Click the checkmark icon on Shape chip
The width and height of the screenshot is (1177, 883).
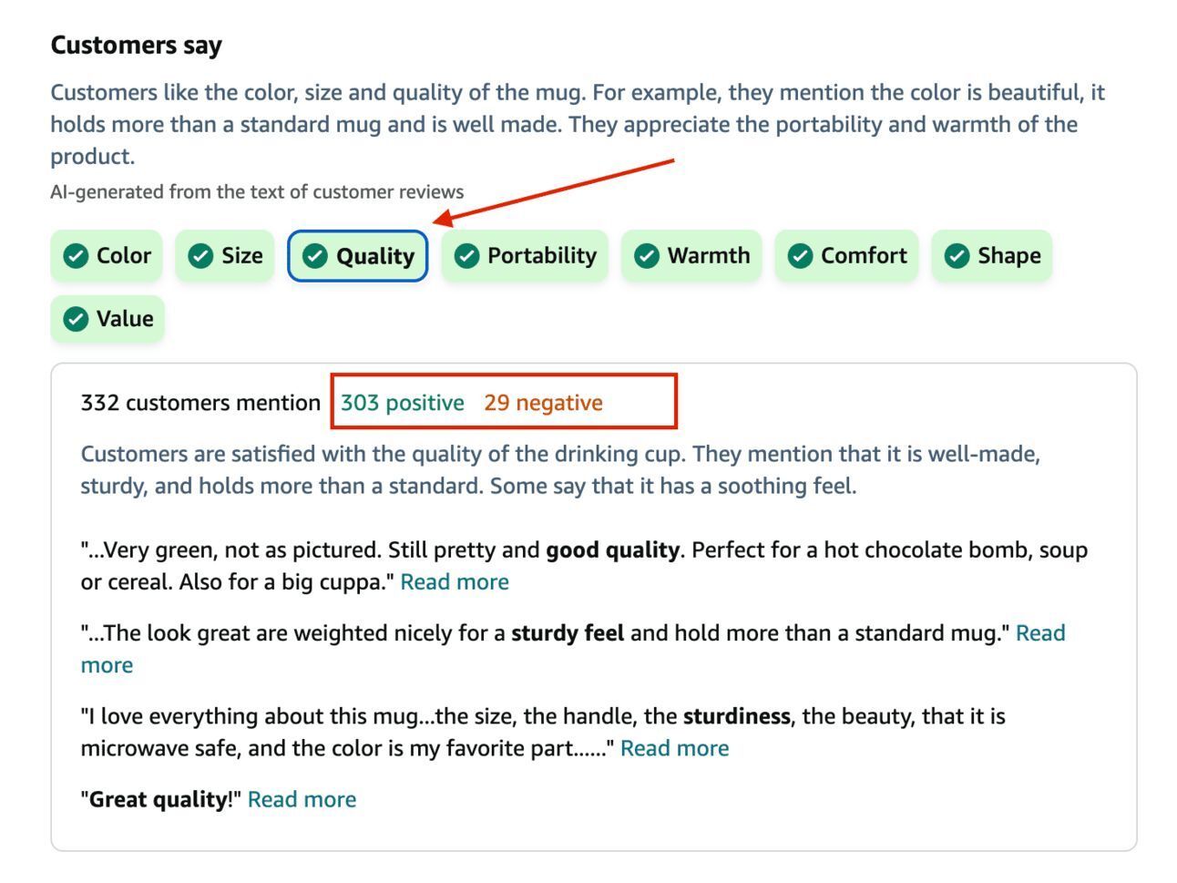click(957, 256)
